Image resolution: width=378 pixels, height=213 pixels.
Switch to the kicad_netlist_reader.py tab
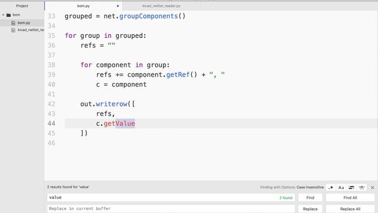pyautogui.click(x=161, y=6)
